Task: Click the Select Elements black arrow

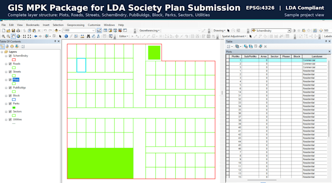Action: [x=60, y=36]
